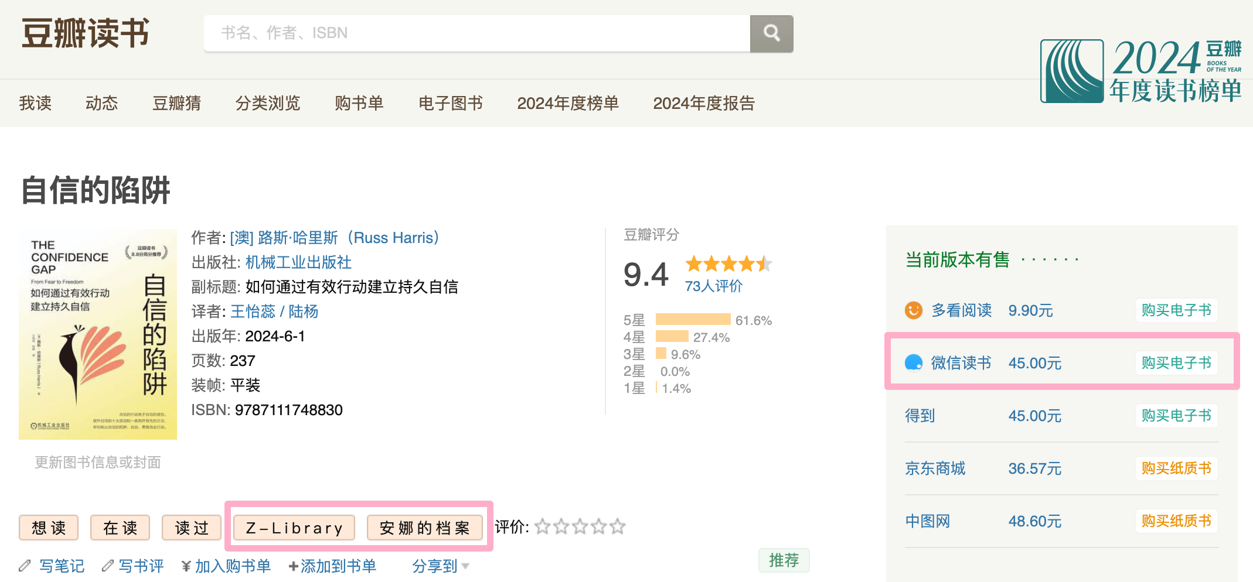Click the 微信读书 blue bubble icon
1253x582 pixels.
click(913, 363)
